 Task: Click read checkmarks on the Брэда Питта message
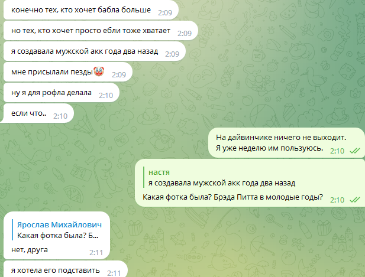point(355,200)
